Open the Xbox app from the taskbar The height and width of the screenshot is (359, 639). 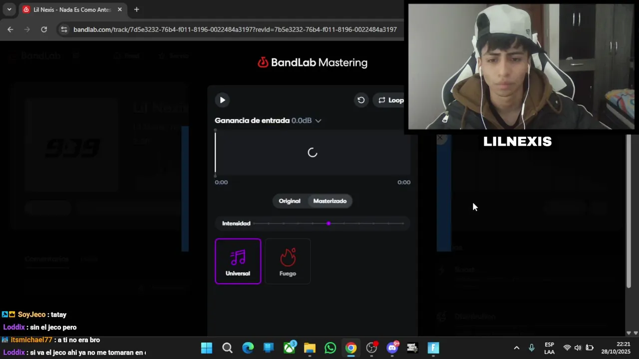pos(290,348)
